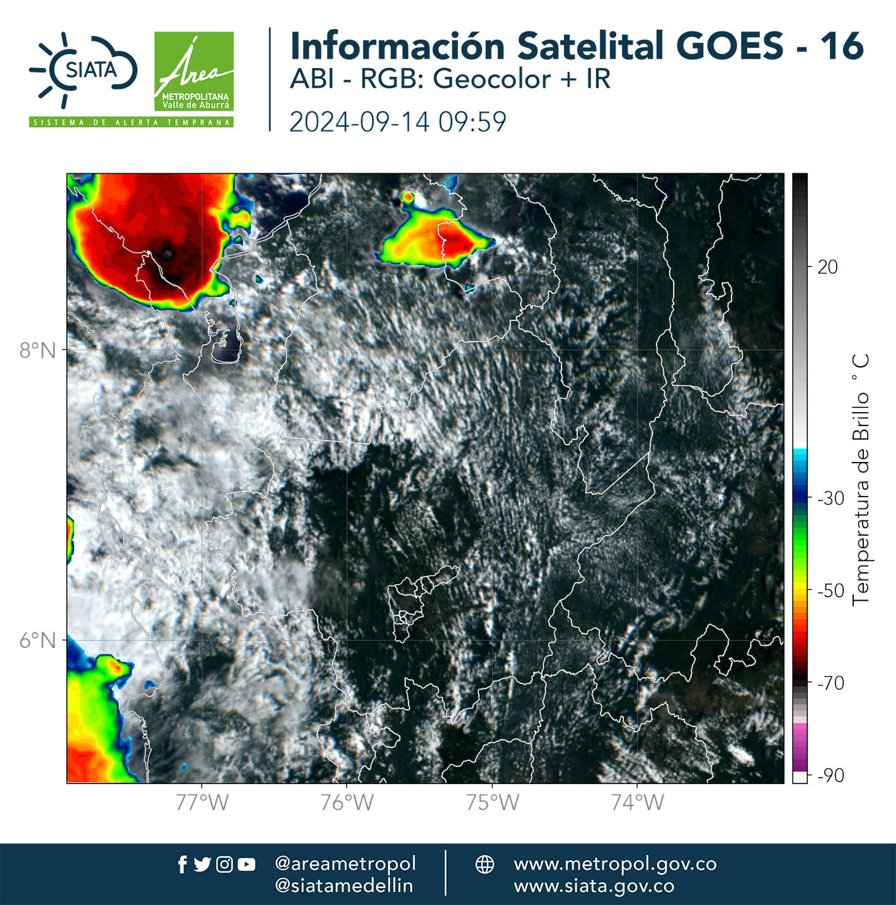Viewport: 896px width, 905px height.
Task: Click the 74°W longitude label
Action: coord(638,802)
